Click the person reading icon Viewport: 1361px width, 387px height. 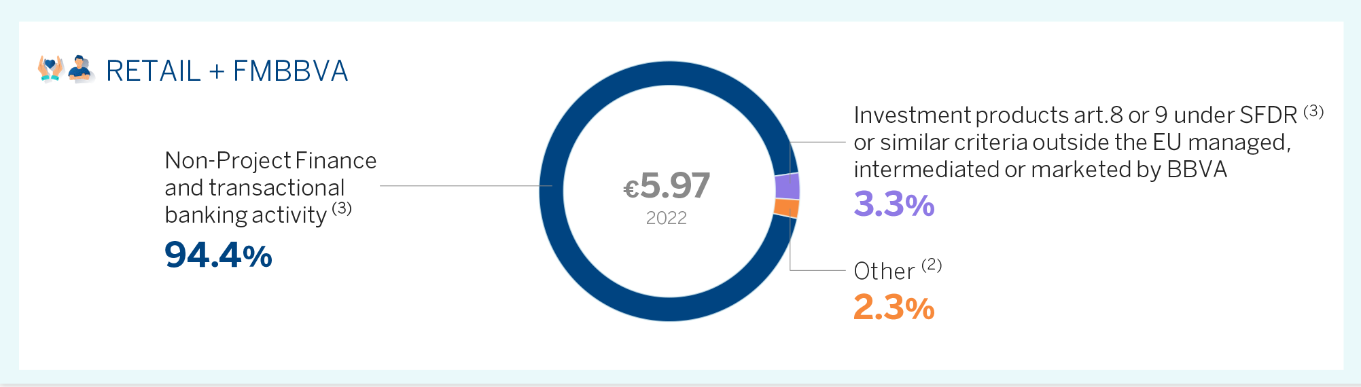pos(82,69)
